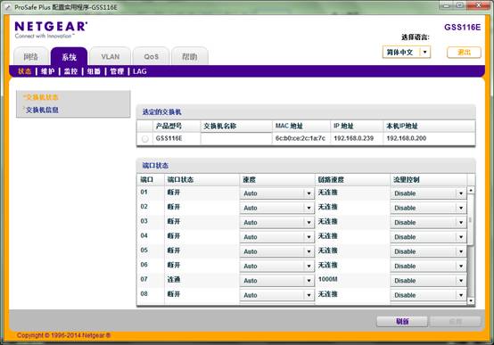Click the port list scrollbar thumb

[x=471, y=219]
